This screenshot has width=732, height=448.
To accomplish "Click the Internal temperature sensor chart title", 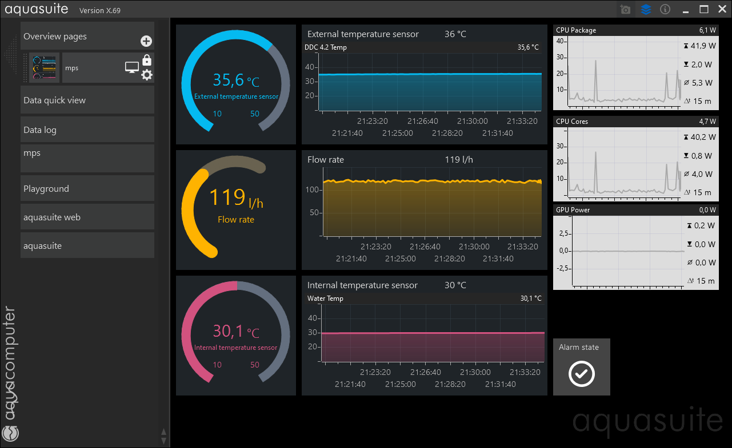I will pos(362,285).
